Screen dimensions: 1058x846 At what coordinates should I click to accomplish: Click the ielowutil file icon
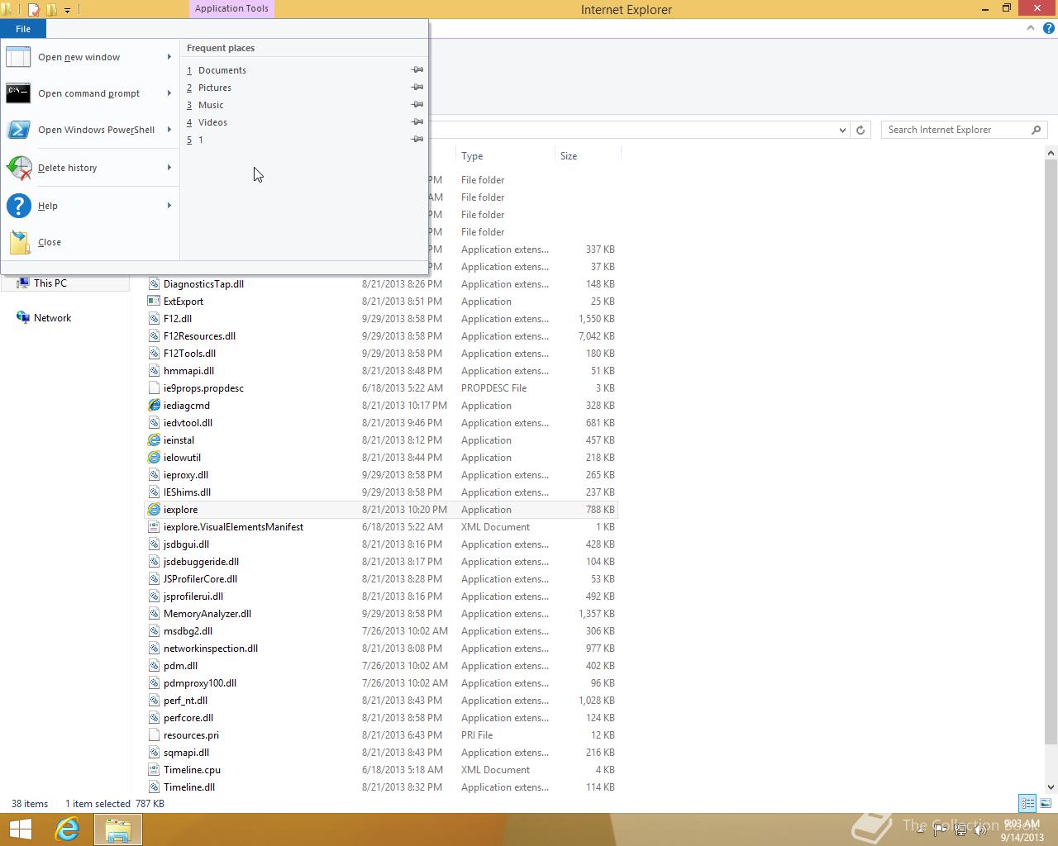(x=154, y=458)
